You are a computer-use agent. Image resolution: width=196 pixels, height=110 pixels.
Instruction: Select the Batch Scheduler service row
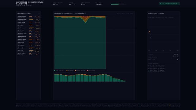point(29,37)
